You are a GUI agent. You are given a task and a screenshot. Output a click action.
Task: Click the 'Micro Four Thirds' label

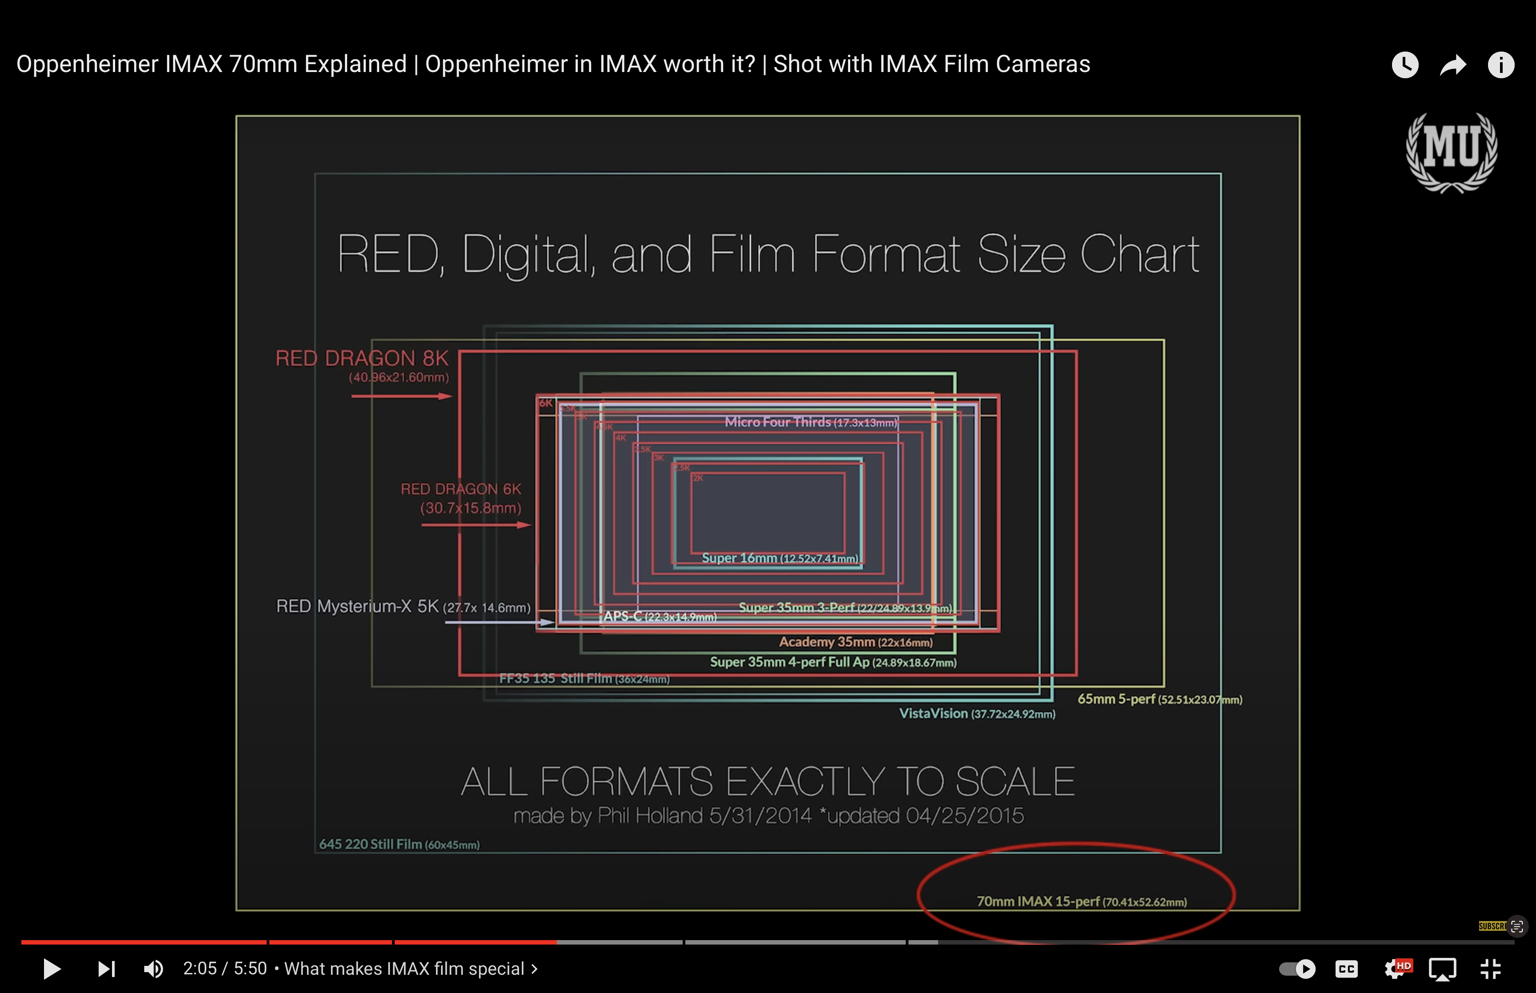811,422
